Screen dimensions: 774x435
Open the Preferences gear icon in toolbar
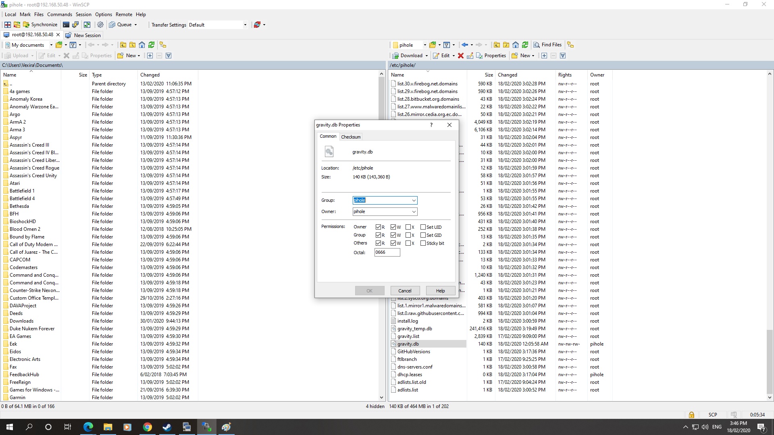pos(100,25)
